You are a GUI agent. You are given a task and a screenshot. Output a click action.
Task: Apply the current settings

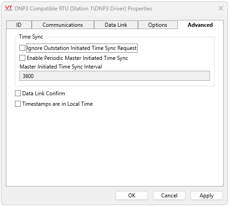(207, 196)
